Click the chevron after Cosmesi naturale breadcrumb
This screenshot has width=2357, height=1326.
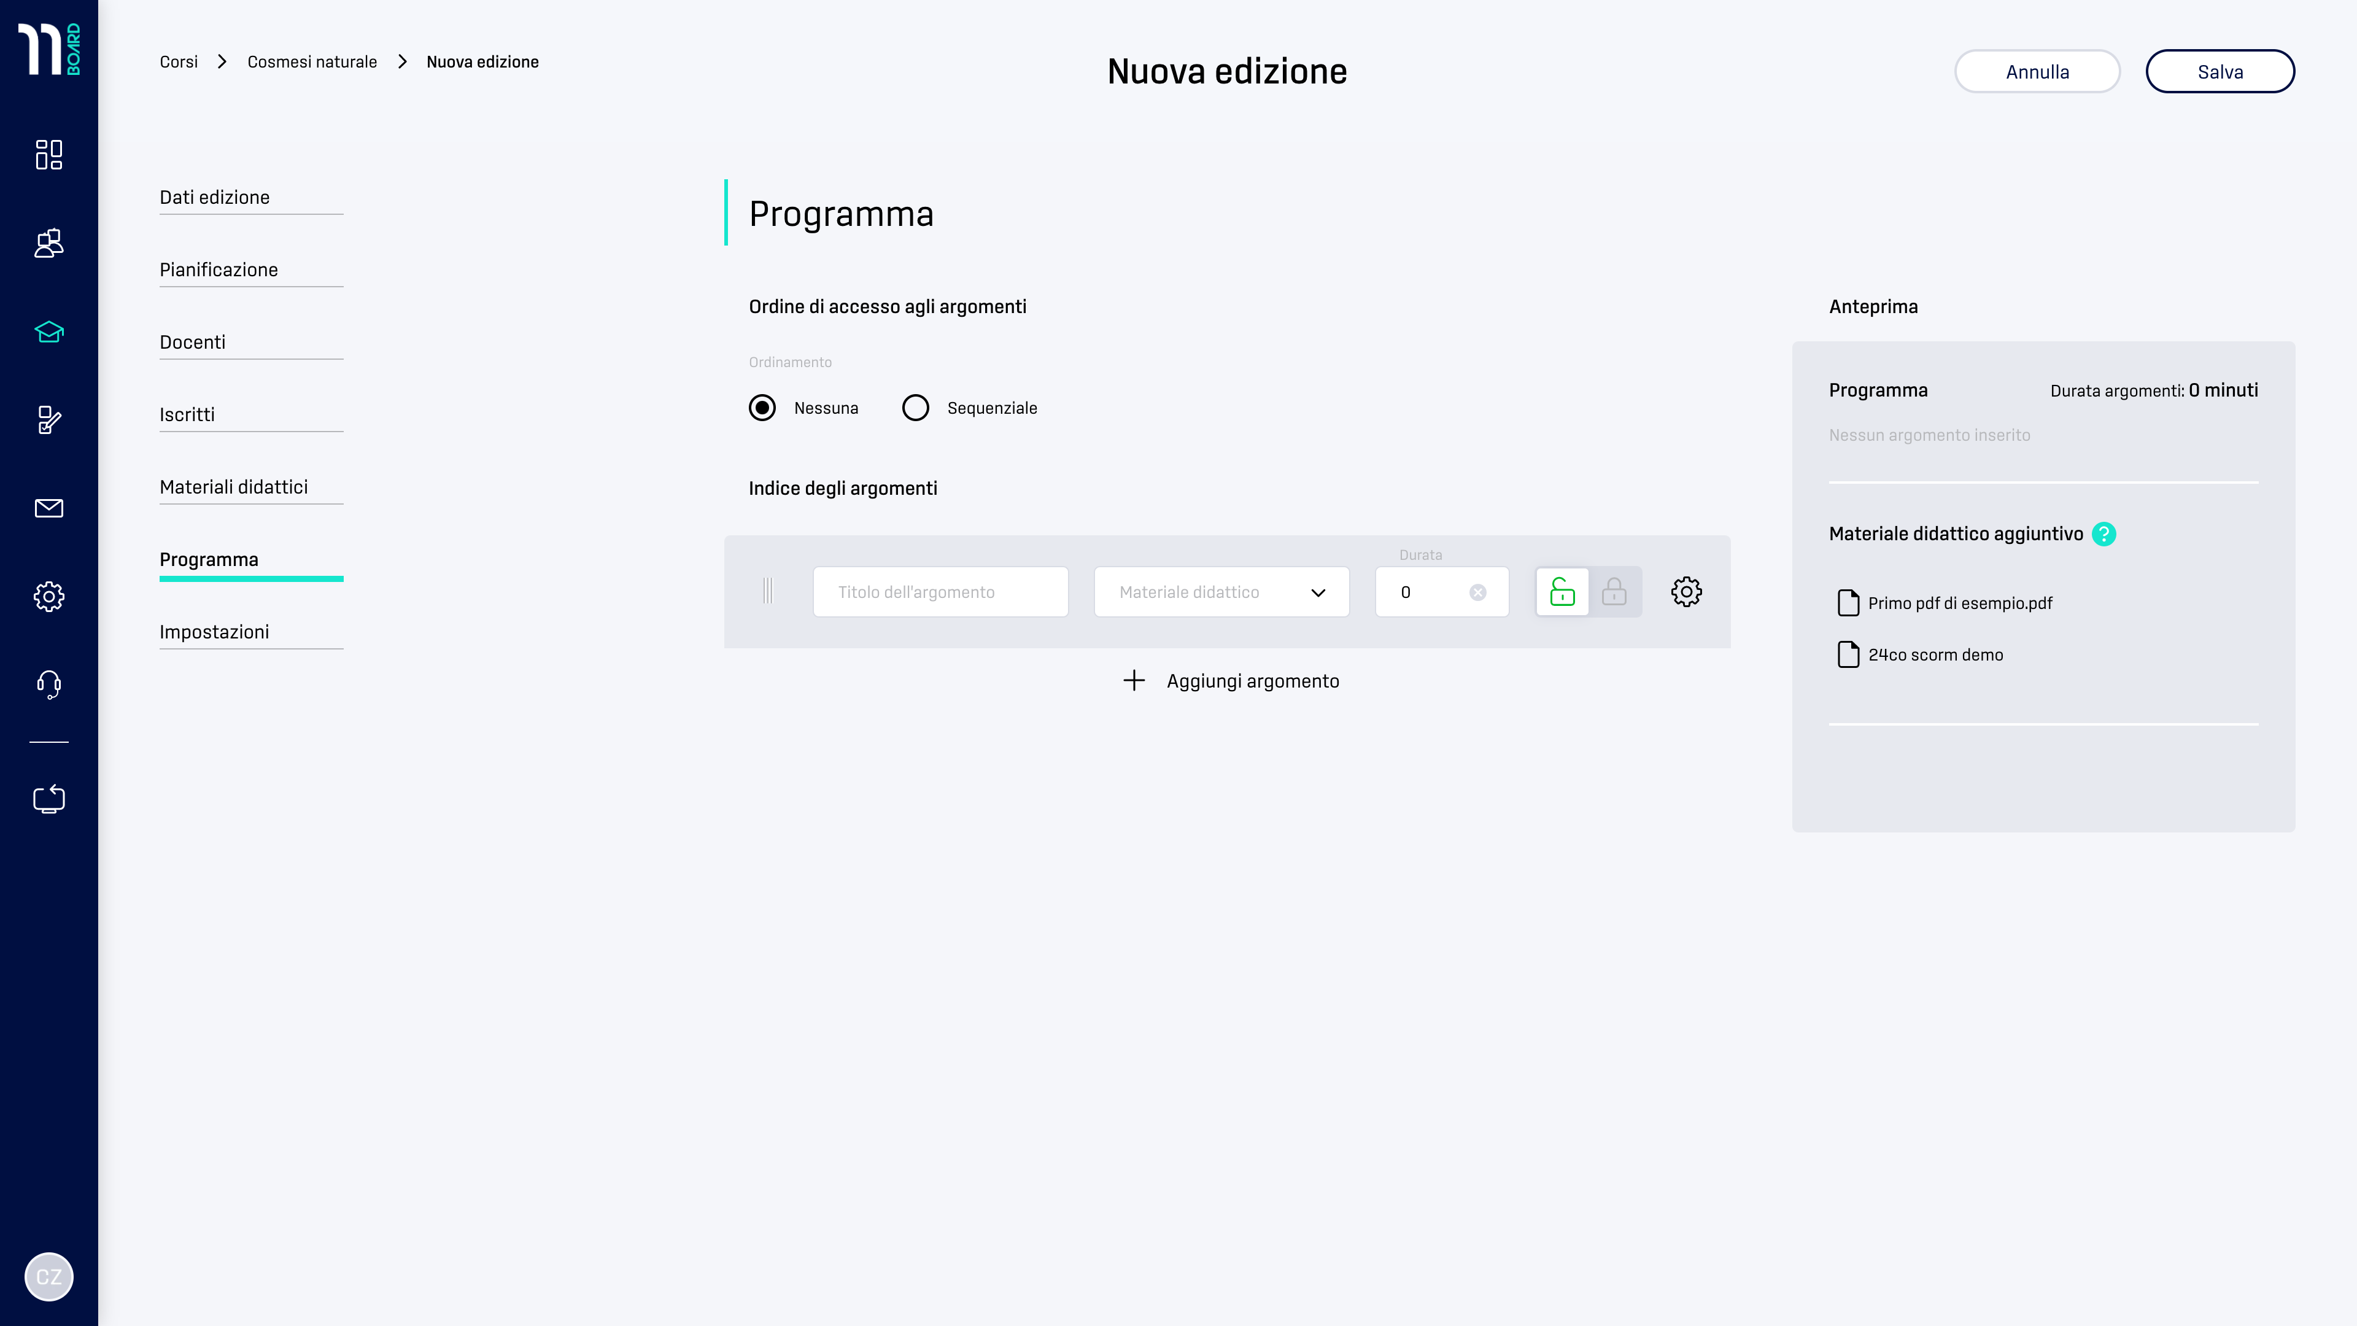(x=401, y=61)
